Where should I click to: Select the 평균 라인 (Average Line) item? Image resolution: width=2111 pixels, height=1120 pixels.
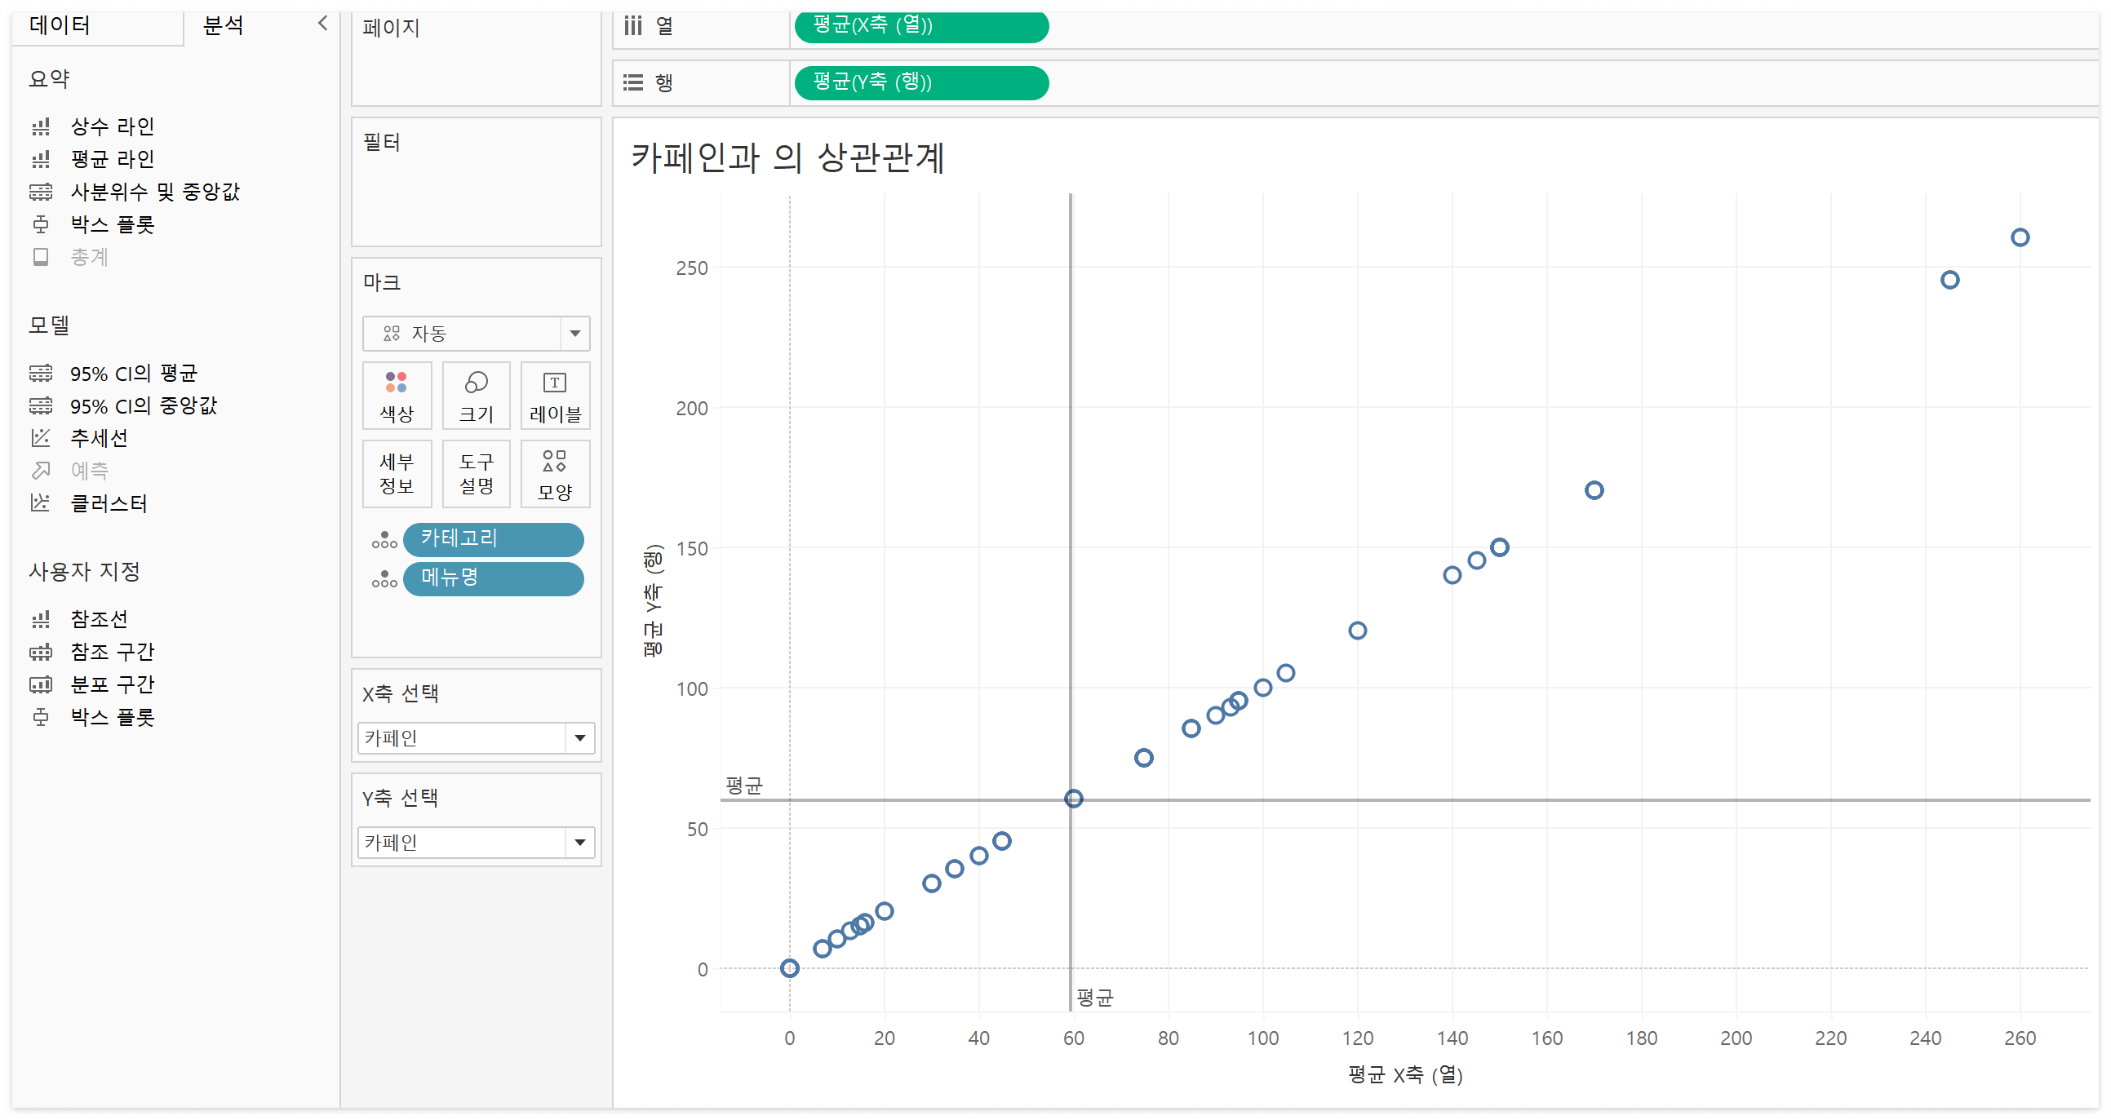(x=113, y=159)
